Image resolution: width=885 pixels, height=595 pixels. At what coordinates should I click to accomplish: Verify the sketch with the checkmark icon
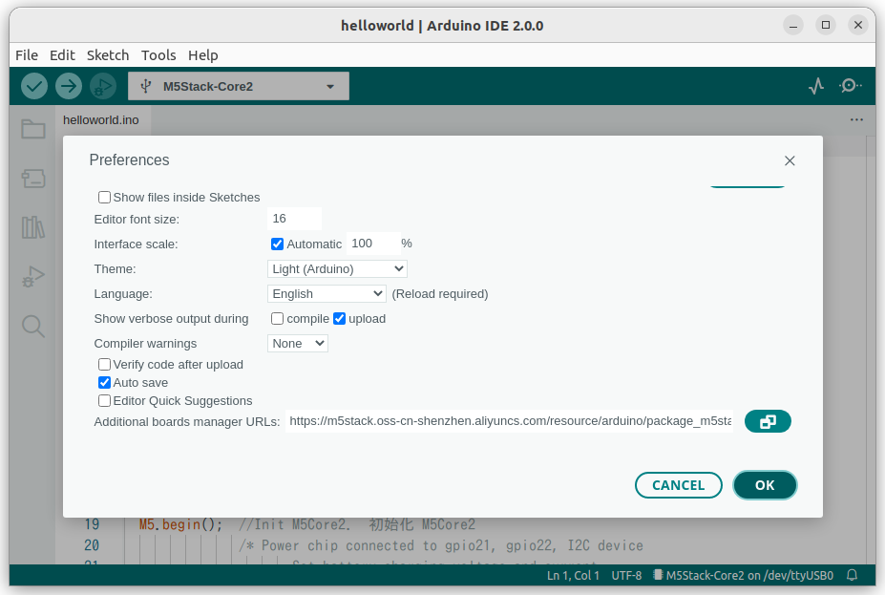click(33, 85)
